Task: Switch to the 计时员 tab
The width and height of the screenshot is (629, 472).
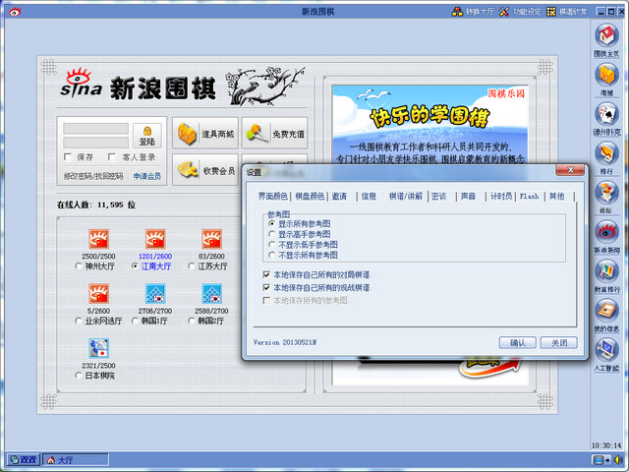Action: click(500, 196)
